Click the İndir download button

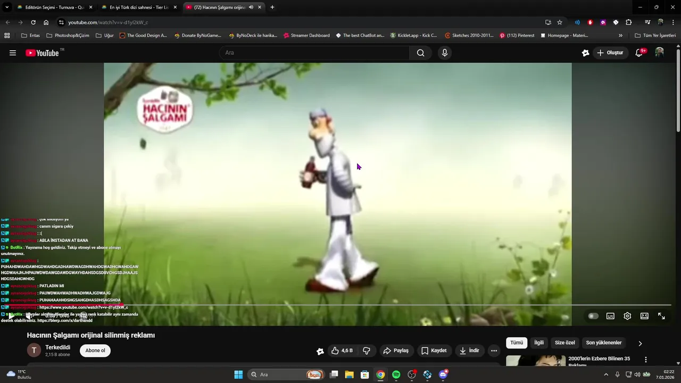click(469, 351)
